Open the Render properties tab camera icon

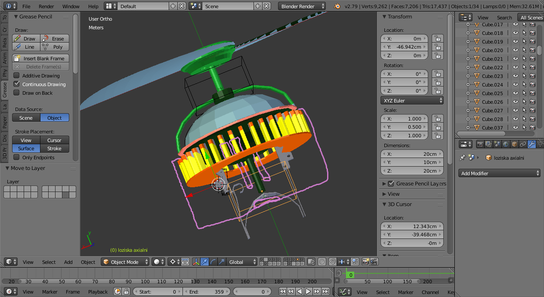(x=480, y=144)
